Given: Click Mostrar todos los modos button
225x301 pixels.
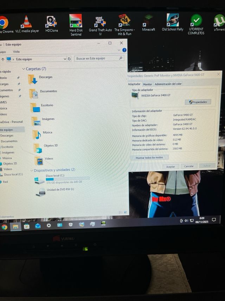Looking at the screenshot, I should tap(149, 157).
